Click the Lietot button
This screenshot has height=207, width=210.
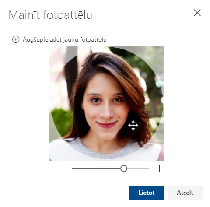pos(147,193)
